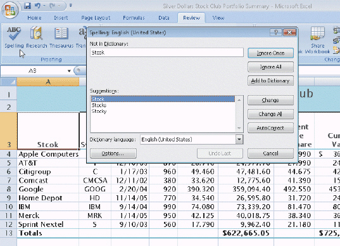Viewport: 340px width, 246px height.
Task: Click Ignore Once button
Action: click(270, 53)
